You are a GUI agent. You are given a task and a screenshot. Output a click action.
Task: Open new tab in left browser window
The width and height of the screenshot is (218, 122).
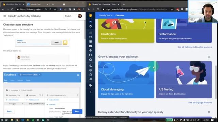(x=53, y=4)
